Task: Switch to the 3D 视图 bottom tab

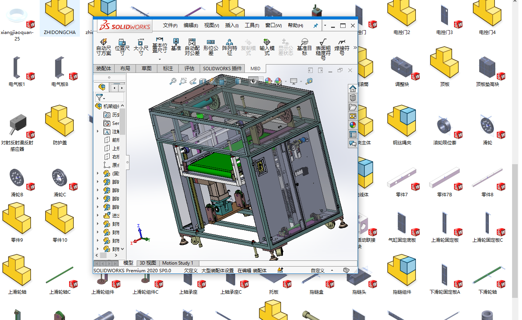Action: [148, 263]
